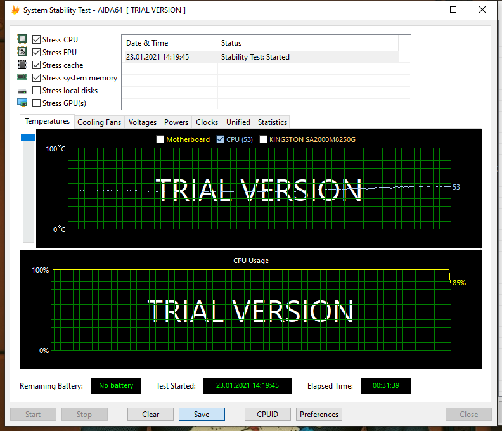
Task: Uncheck the Stress CPU checkbox
Action: [x=37, y=40]
